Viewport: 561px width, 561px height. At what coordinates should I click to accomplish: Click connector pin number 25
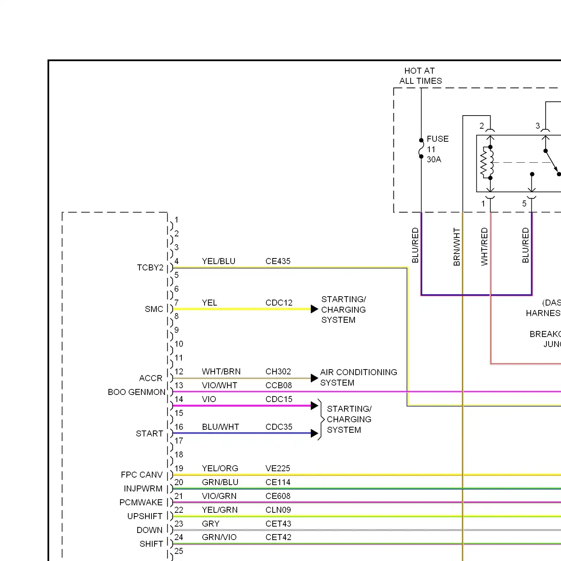(179, 551)
